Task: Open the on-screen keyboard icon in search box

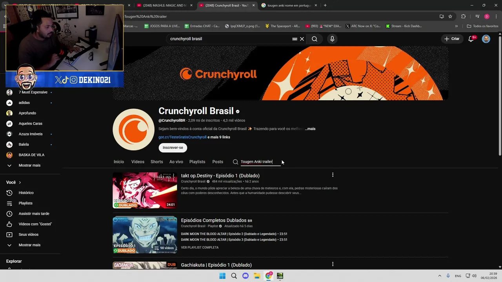Action: (295, 39)
